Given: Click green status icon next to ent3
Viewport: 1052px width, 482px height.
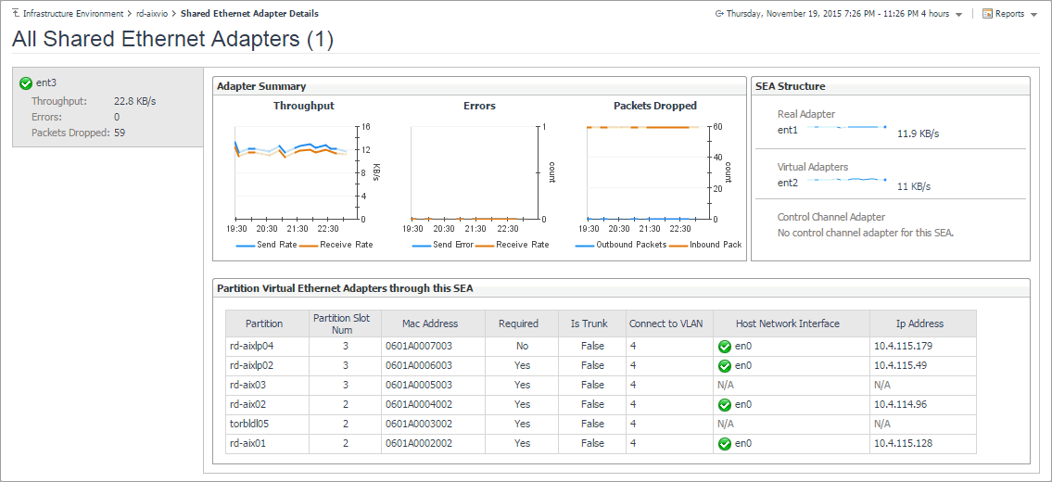Looking at the screenshot, I should click(x=26, y=83).
